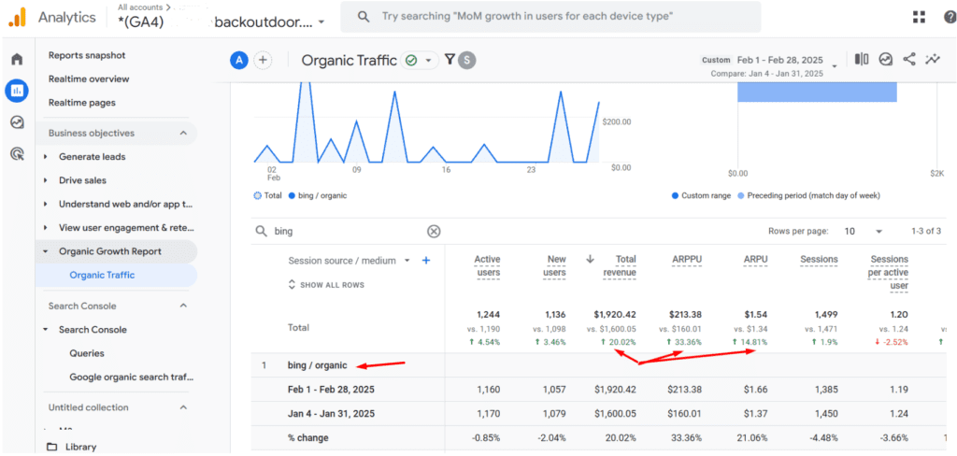Select Realtime overview in the sidebar
The width and height of the screenshot is (957, 456).
[89, 79]
